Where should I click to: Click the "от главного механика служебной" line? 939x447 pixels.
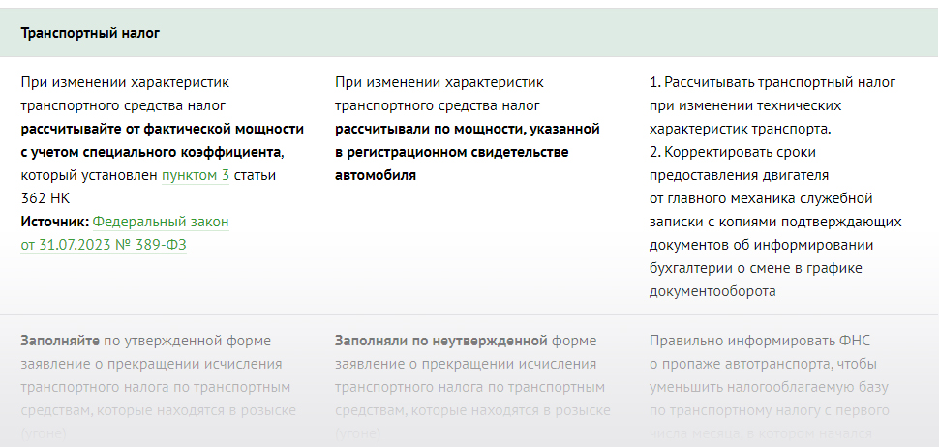click(x=761, y=198)
